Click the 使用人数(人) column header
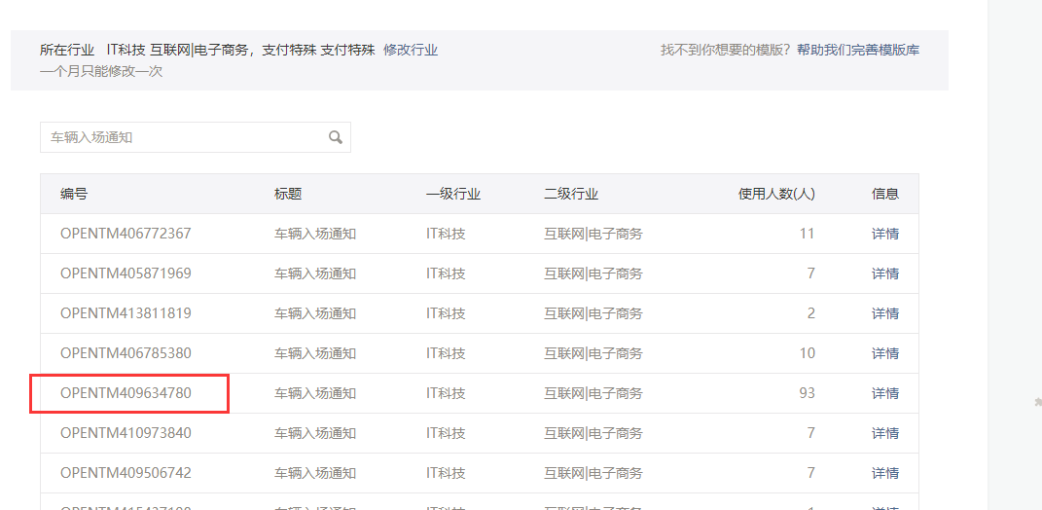1042x510 pixels. (x=776, y=194)
